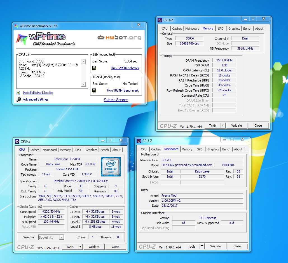Image resolution: width=288 pixels, height=263 pixels.
Task: Click the wPrime title bar app icon
Action: 16,26
